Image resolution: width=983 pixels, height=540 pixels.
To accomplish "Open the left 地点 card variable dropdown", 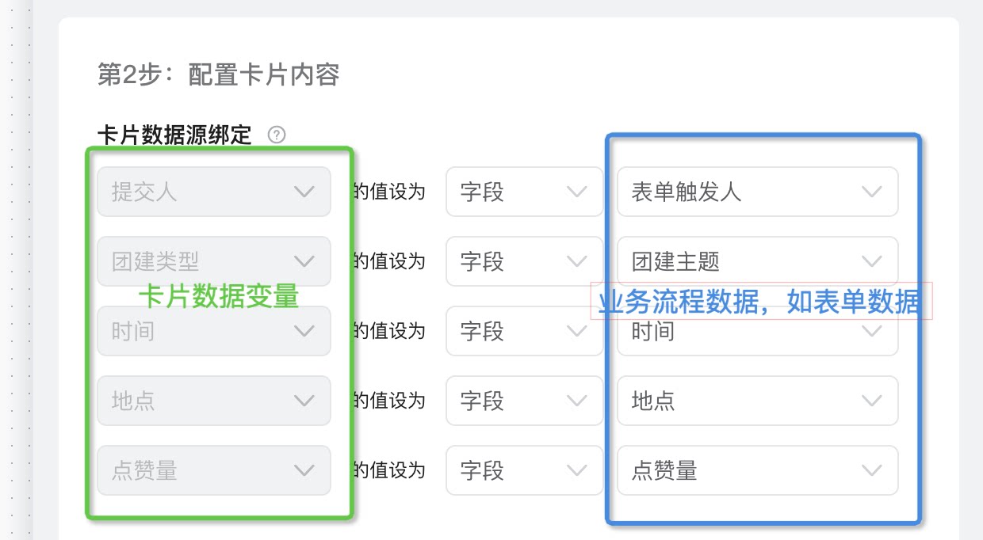I will point(214,401).
